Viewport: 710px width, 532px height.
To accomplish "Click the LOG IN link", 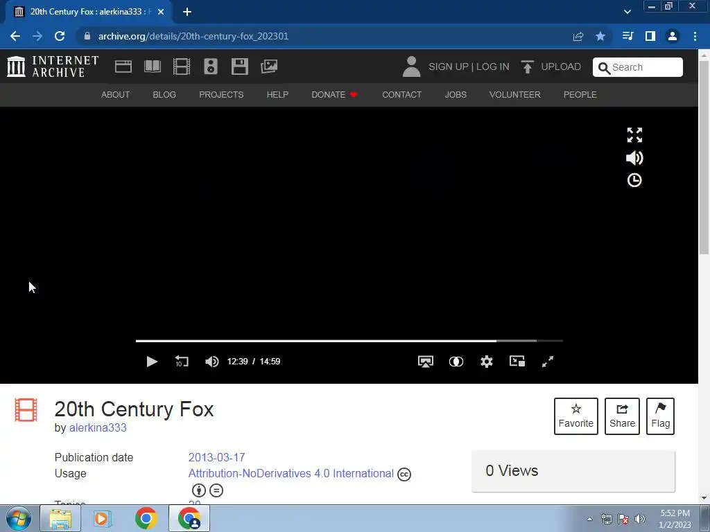I will click(x=493, y=66).
